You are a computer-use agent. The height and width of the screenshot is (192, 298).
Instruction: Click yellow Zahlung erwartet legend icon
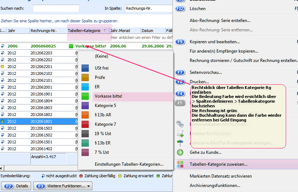120,176
